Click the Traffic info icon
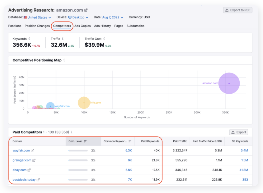The width and height of the screenshot is (263, 193). click(63, 39)
